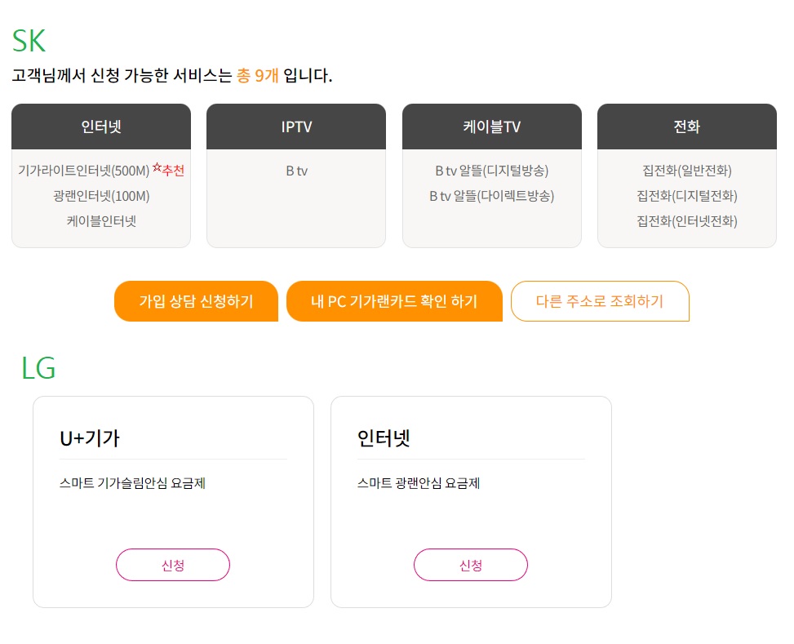Open the B tv IPTV service
The image size is (794, 644).
pos(296,171)
